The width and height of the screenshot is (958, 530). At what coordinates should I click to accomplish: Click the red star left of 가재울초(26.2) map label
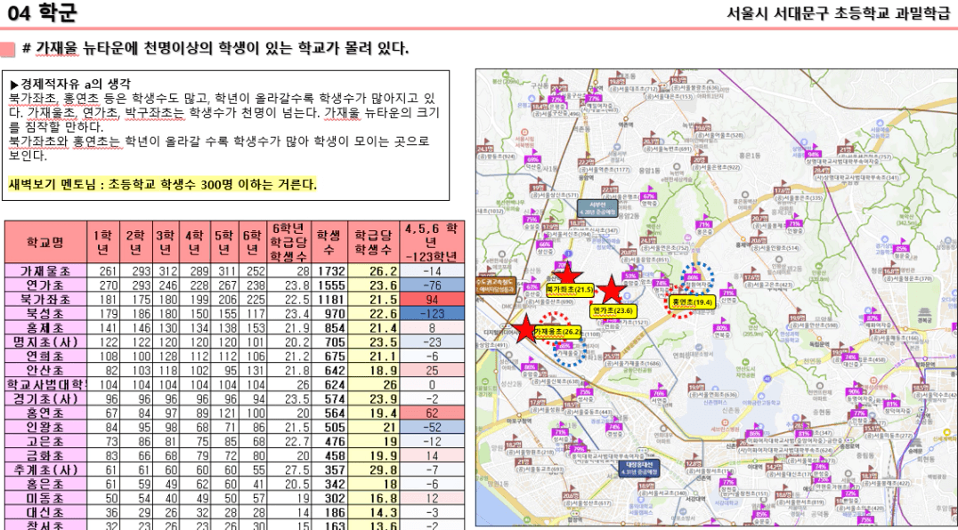point(526,329)
